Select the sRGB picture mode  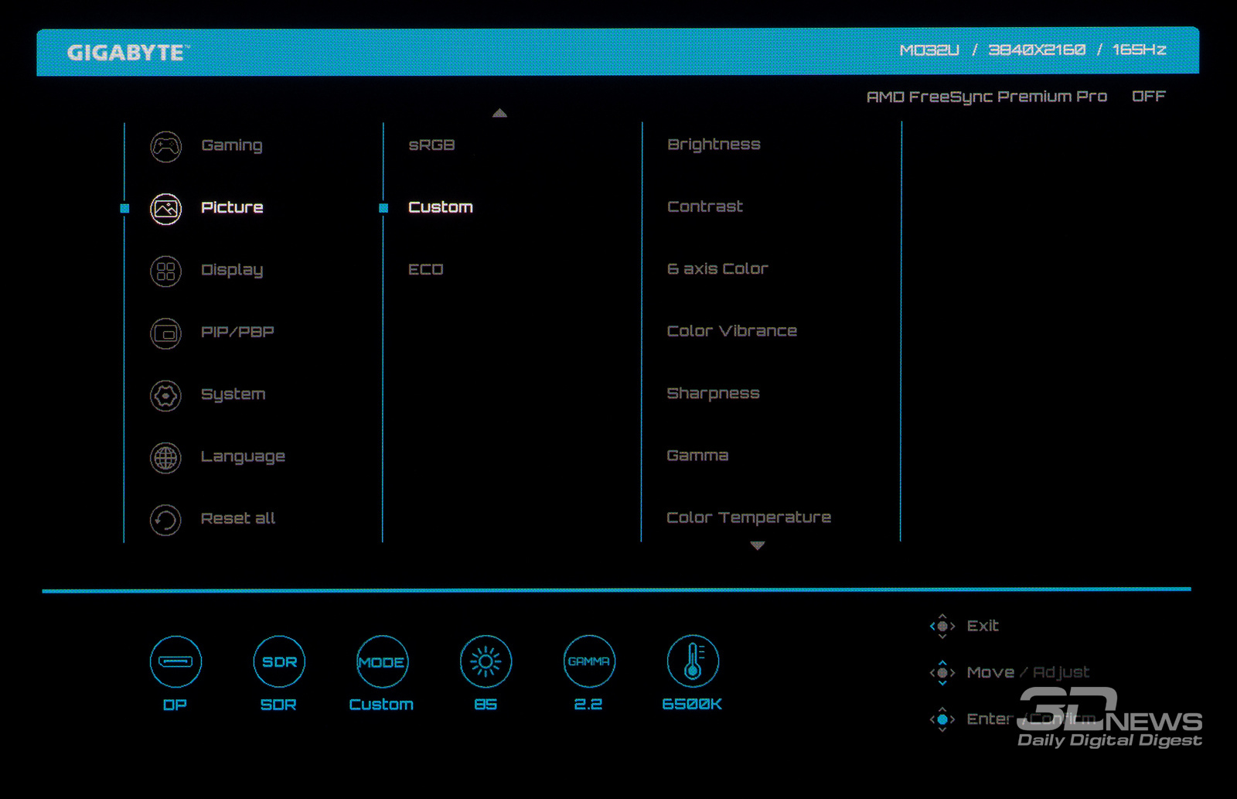pos(431,145)
